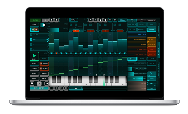Click the left arrow of the 16 stepper
The image size is (188, 114).
(x=70, y=88)
